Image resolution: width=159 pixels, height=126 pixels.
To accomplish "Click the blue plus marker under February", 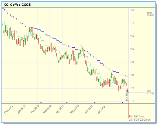I will [41, 102].
